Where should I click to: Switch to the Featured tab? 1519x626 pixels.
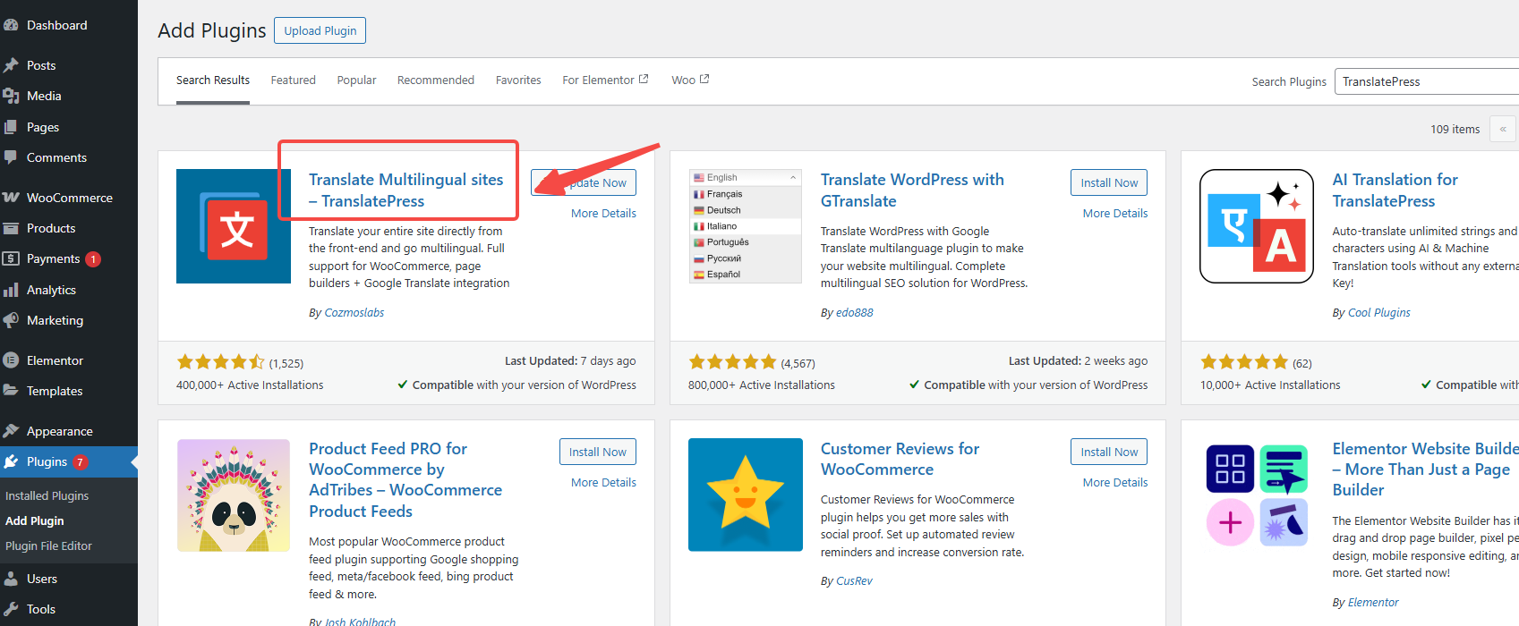(293, 80)
